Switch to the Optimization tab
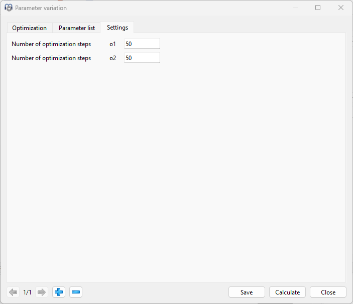Image resolution: width=353 pixels, height=304 pixels. [30, 28]
